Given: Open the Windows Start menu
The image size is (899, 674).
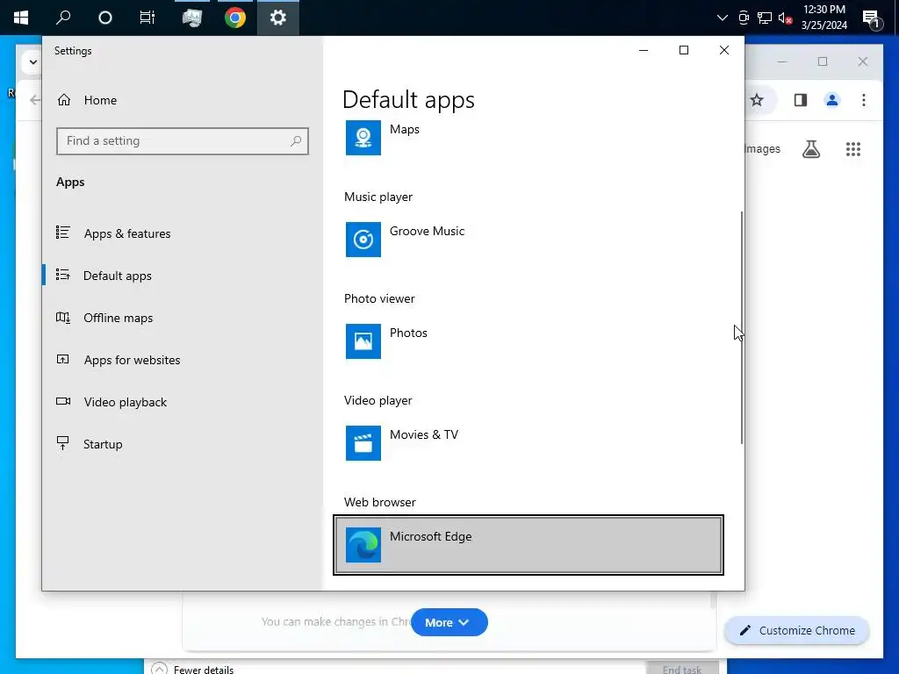Looking at the screenshot, I should click(21, 18).
